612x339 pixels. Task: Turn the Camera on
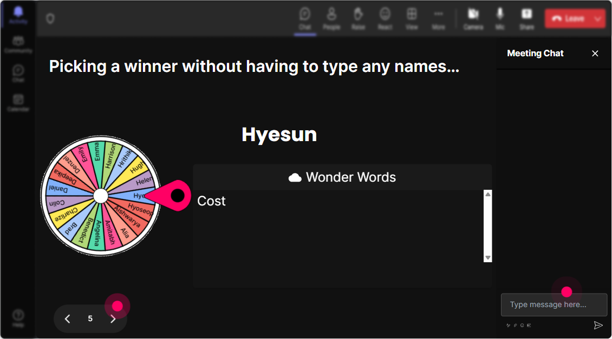(x=473, y=18)
